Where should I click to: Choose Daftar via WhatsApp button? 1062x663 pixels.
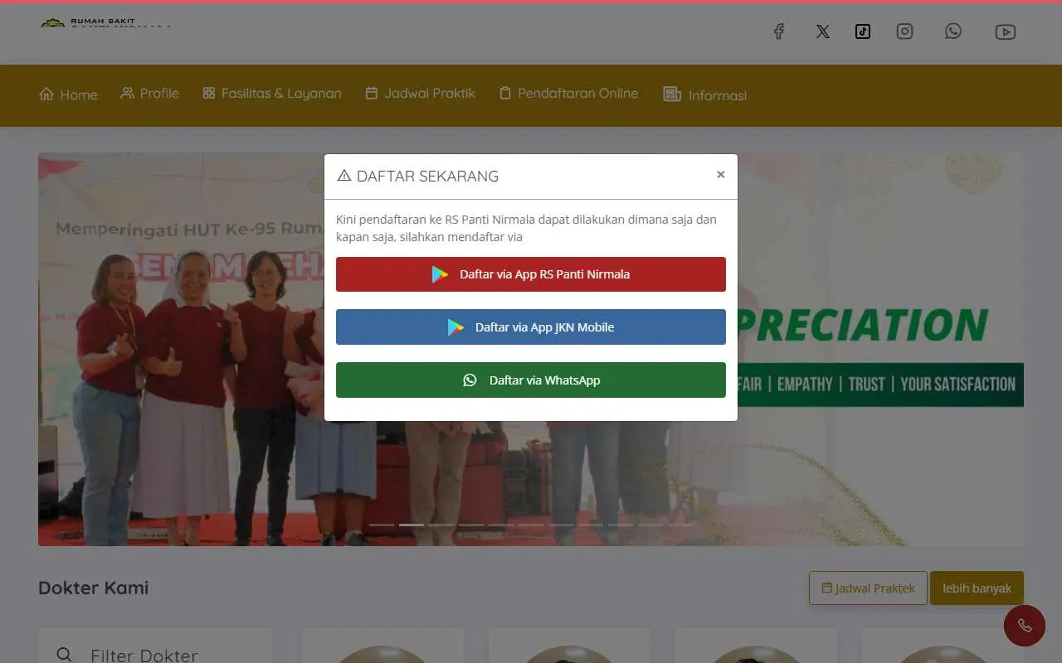(x=531, y=380)
